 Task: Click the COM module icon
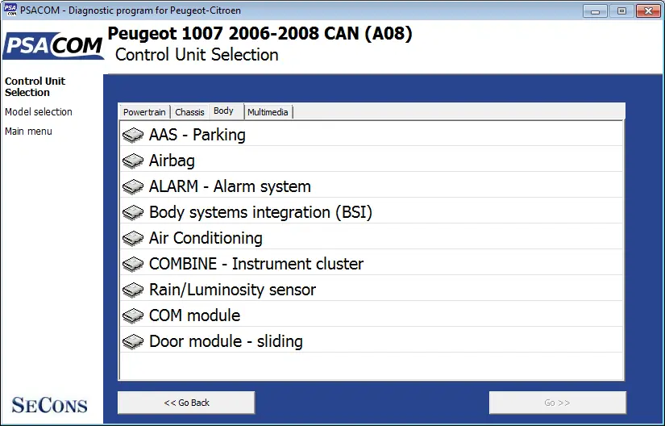133,316
